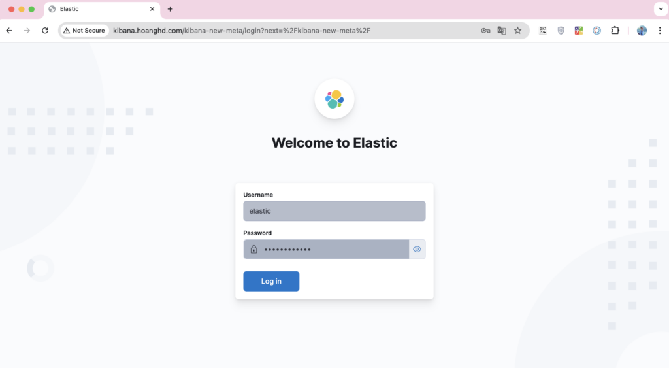Click the Username label
The image size is (669, 368).
pyautogui.click(x=258, y=195)
